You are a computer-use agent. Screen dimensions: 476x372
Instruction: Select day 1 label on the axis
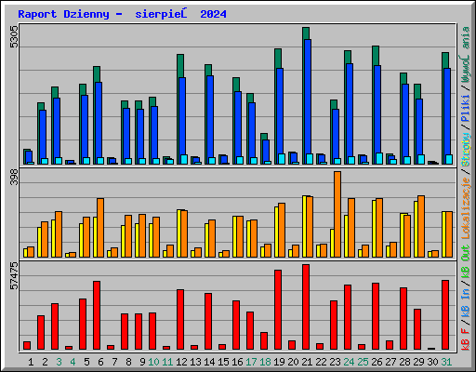coord(31,362)
